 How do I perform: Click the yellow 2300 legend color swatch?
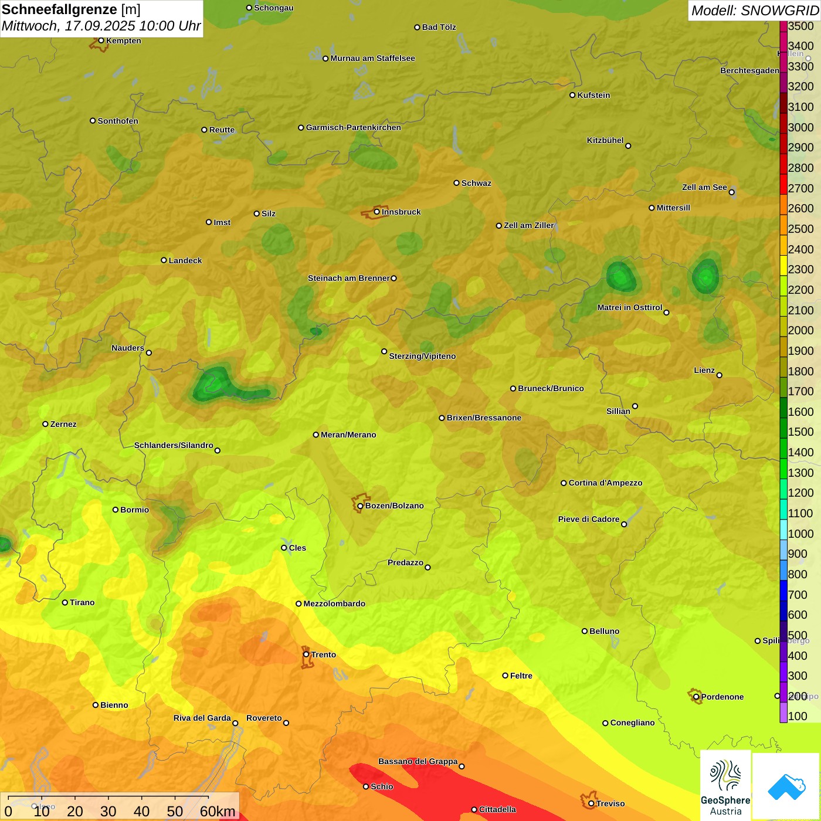coord(783,266)
